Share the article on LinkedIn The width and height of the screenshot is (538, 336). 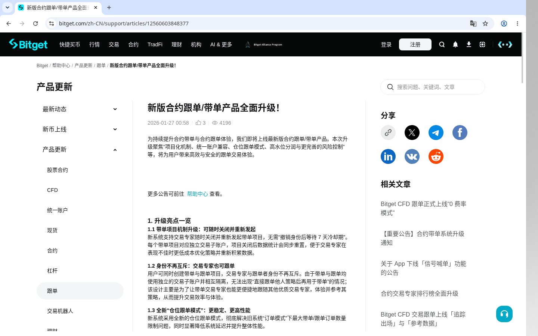pyautogui.click(x=388, y=156)
